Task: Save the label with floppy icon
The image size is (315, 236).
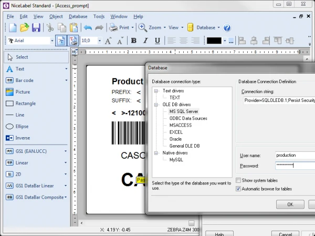Action: tap(36, 27)
